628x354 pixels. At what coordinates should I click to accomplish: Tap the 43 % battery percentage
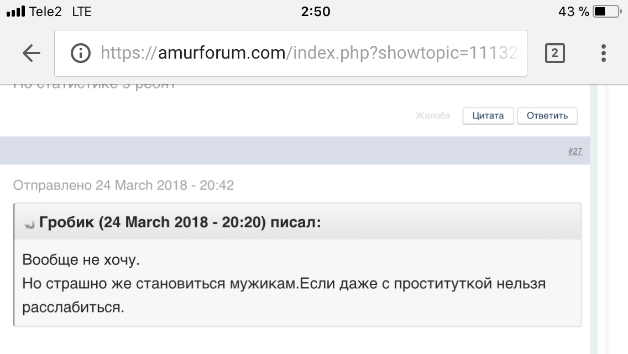coord(573,12)
